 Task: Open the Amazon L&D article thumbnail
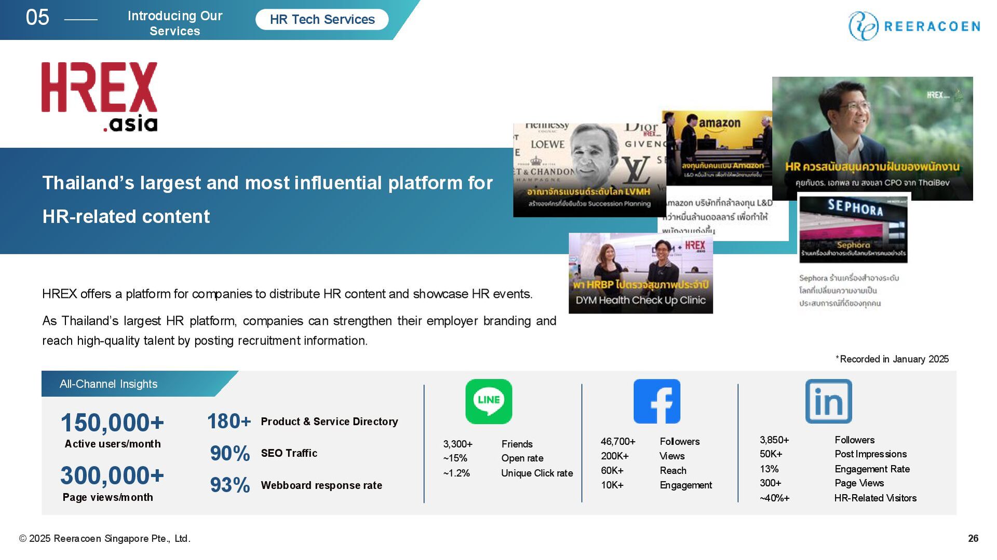point(719,148)
